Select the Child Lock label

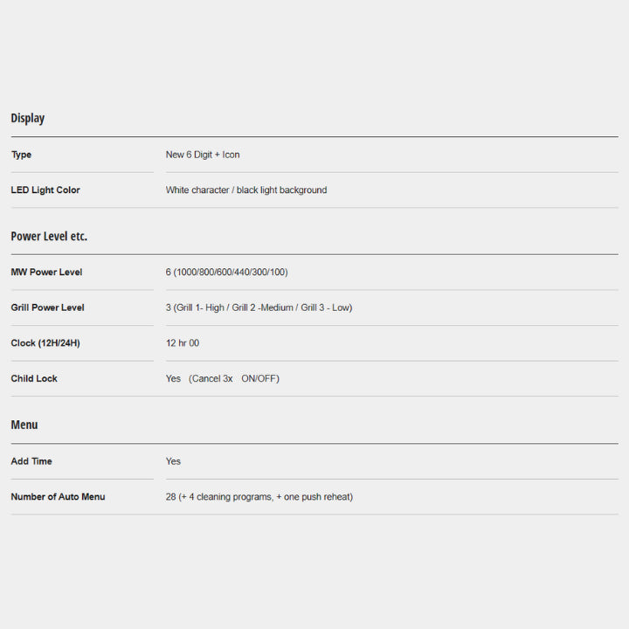tap(34, 379)
